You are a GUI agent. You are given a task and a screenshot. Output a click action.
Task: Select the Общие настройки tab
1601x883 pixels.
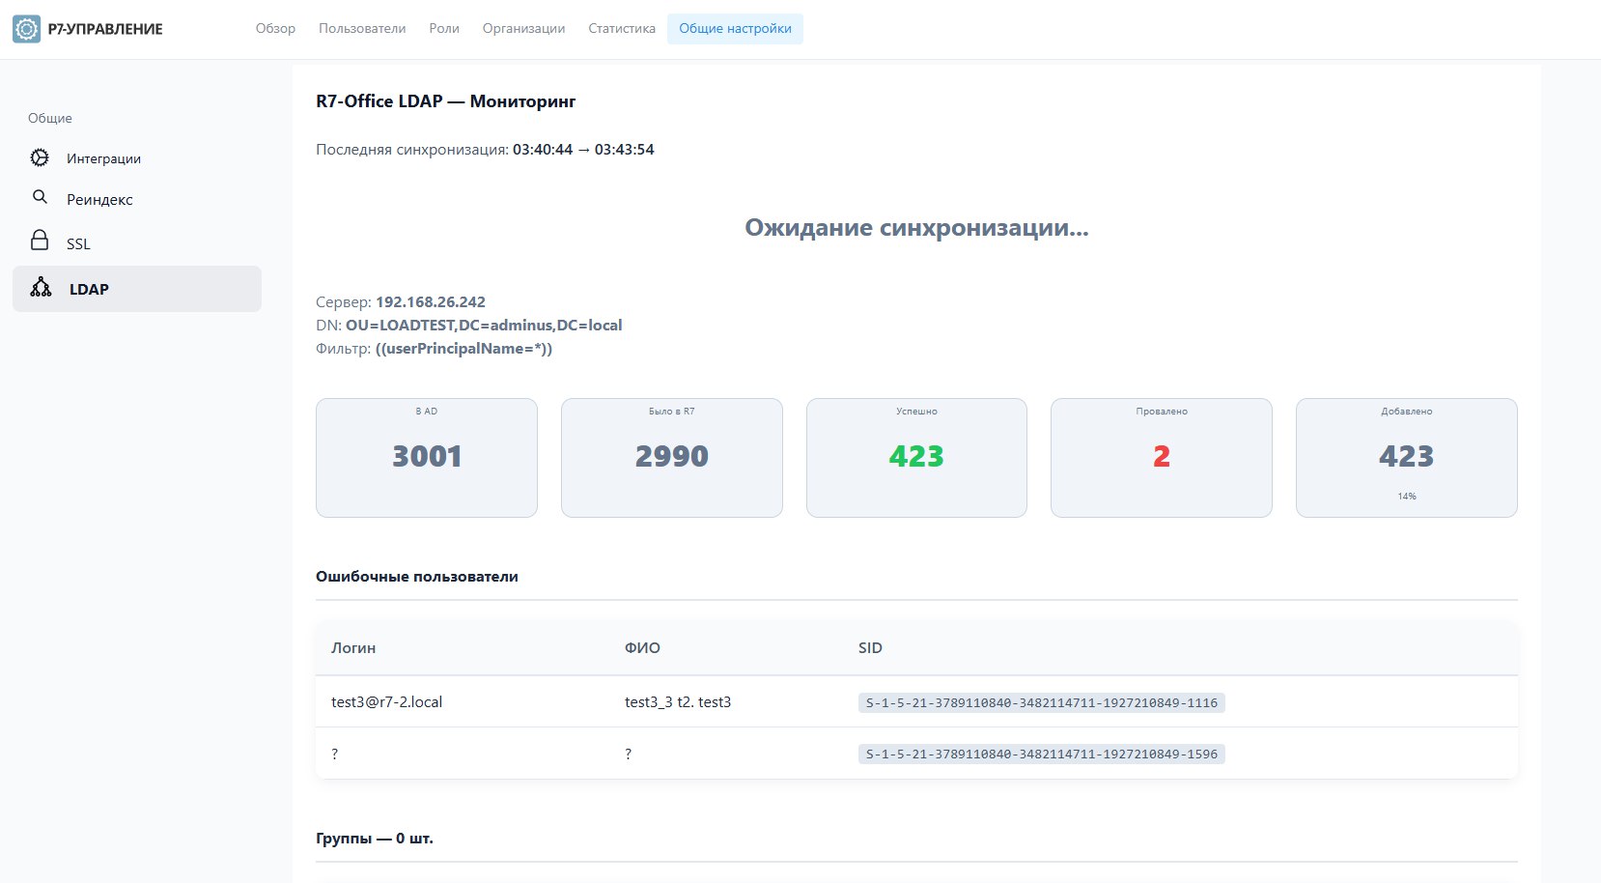coord(735,28)
